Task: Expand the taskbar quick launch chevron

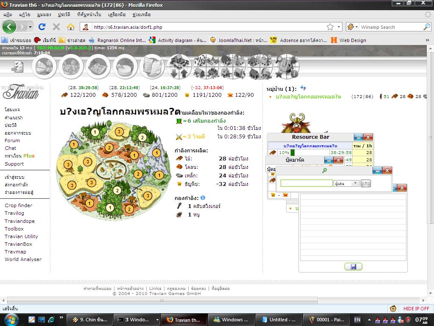Action: tap(61, 318)
